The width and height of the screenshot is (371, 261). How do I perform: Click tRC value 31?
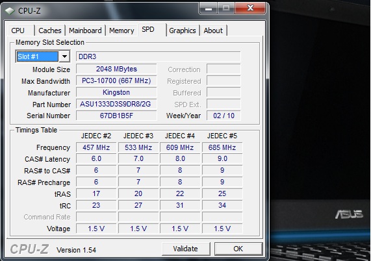click(x=180, y=205)
